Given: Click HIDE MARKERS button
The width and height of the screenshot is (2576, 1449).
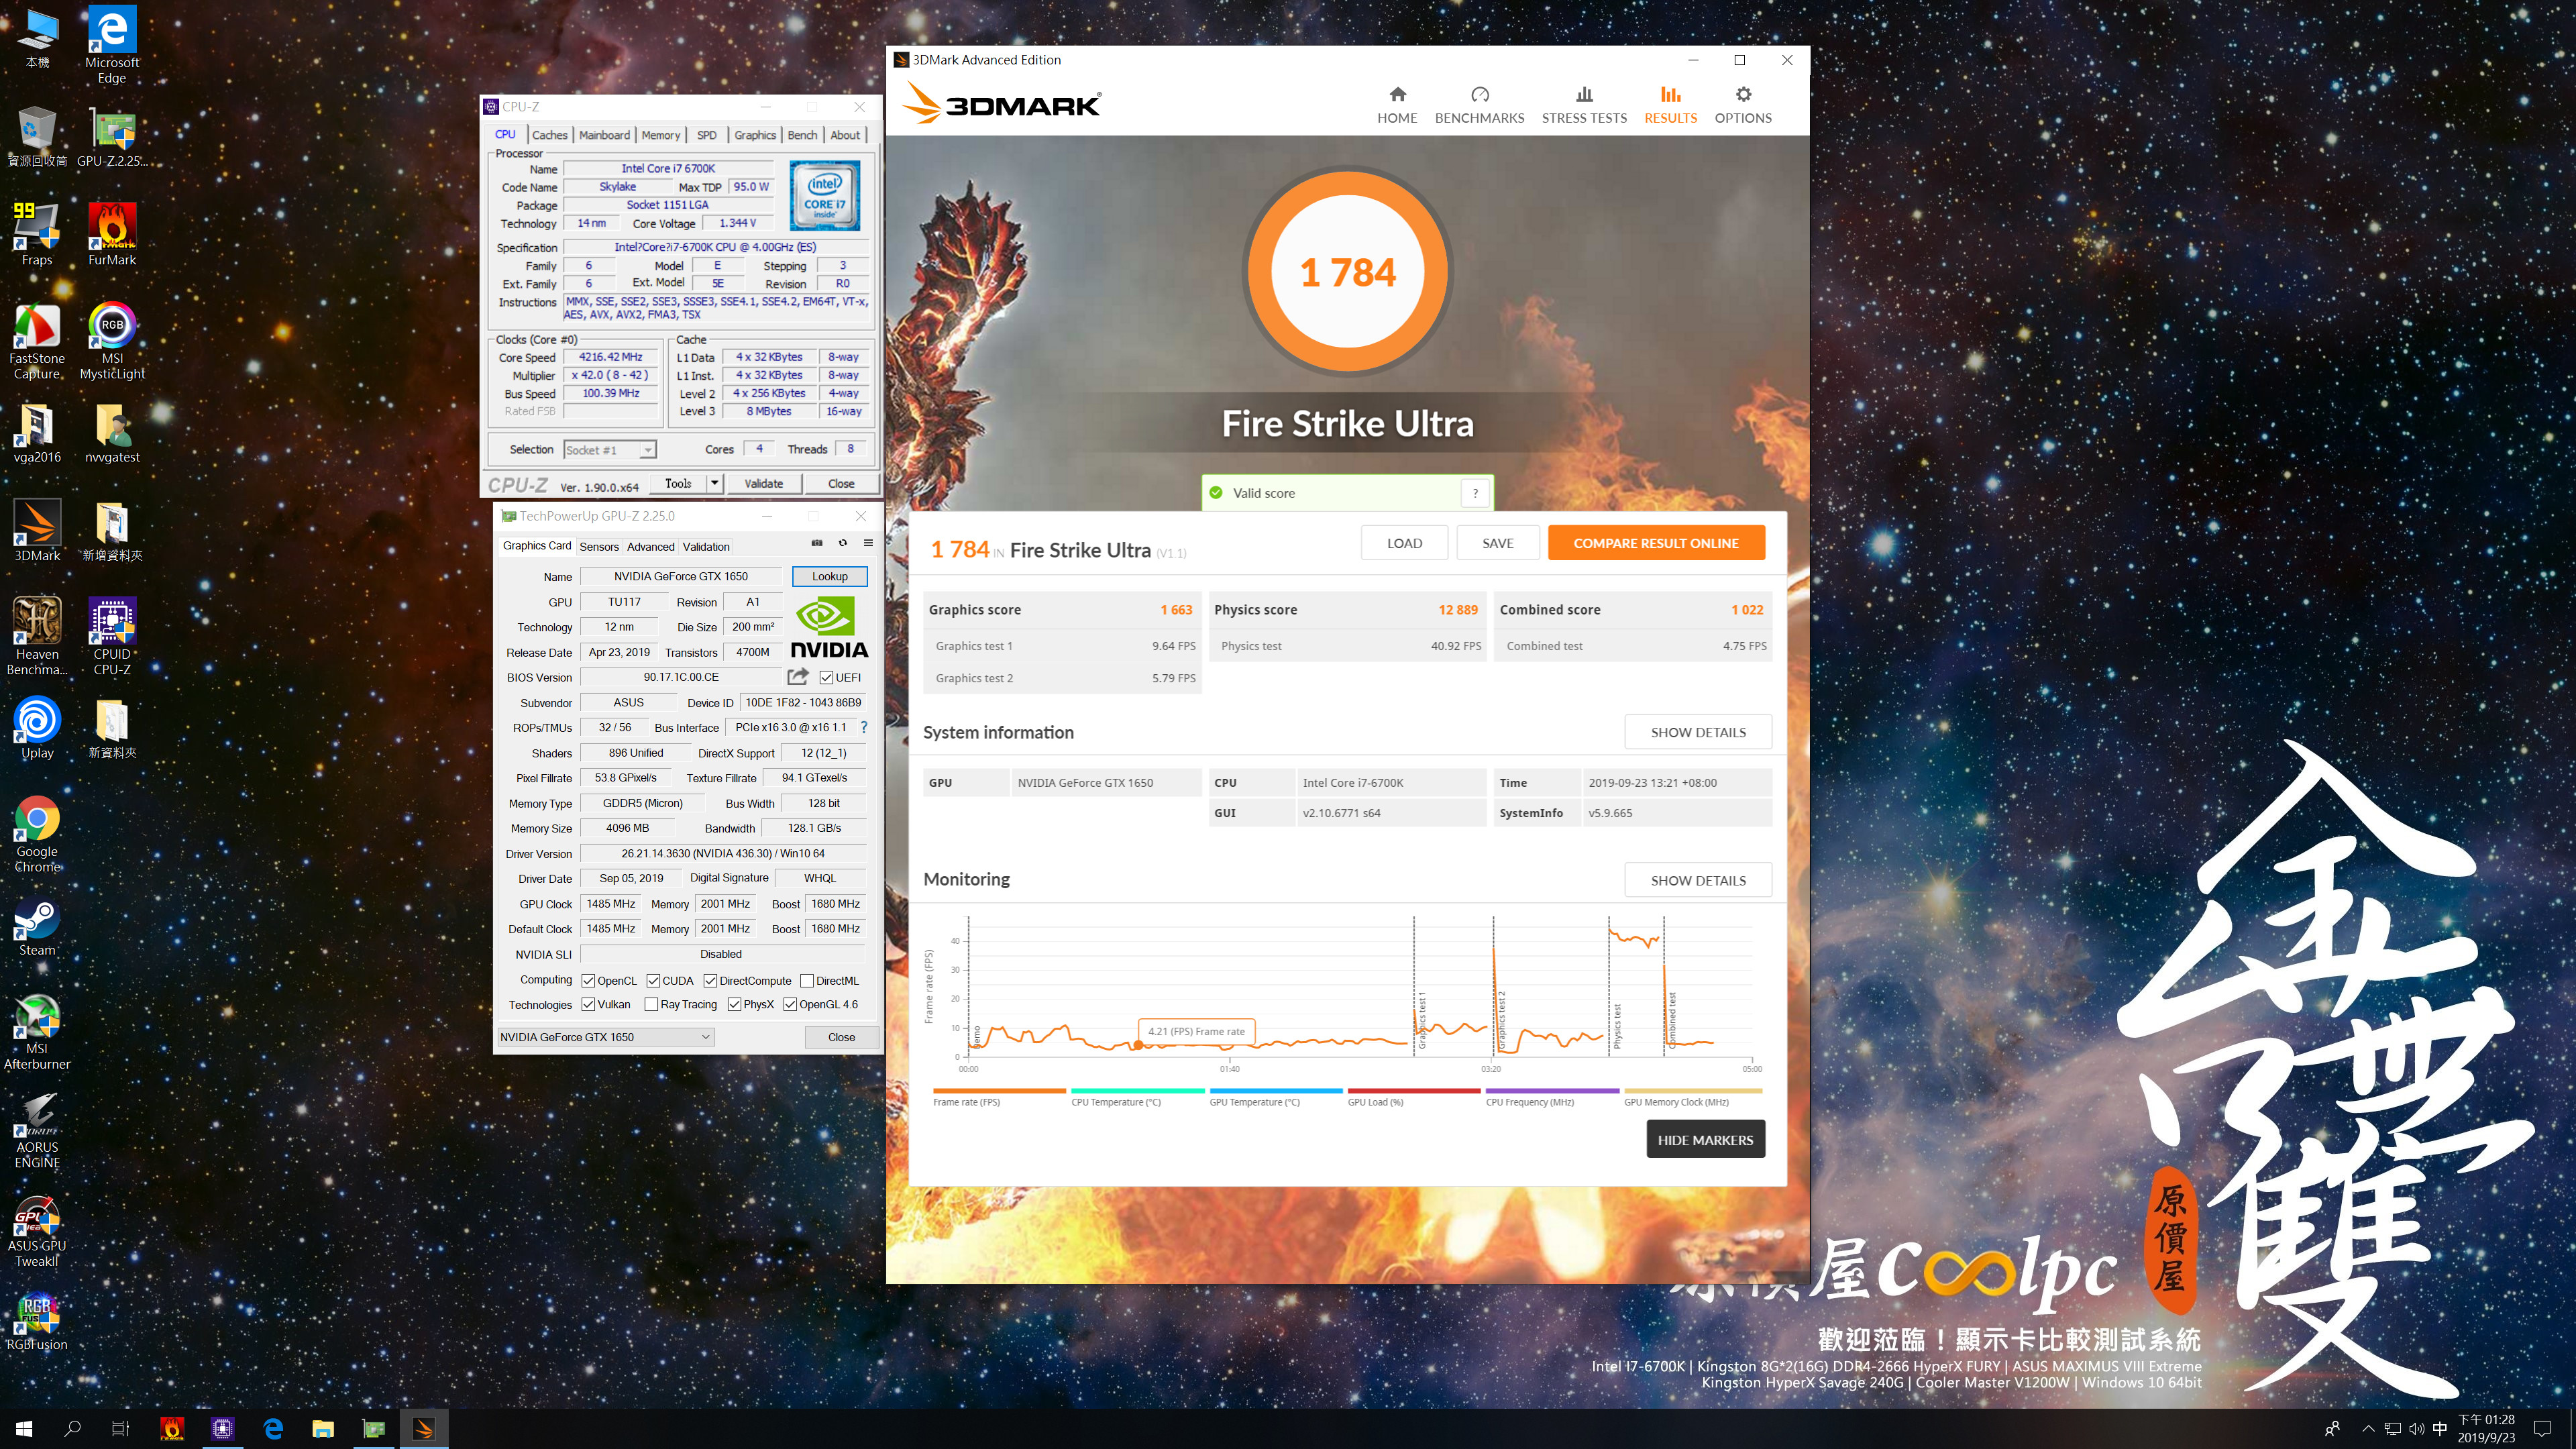Looking at the screenshot, I should click(1705, 1139).
